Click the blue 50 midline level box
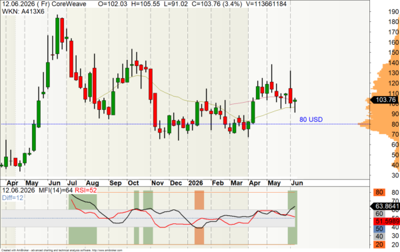 [x=379, y=229]
